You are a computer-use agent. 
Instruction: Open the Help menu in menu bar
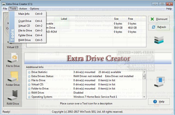point(169,8)
